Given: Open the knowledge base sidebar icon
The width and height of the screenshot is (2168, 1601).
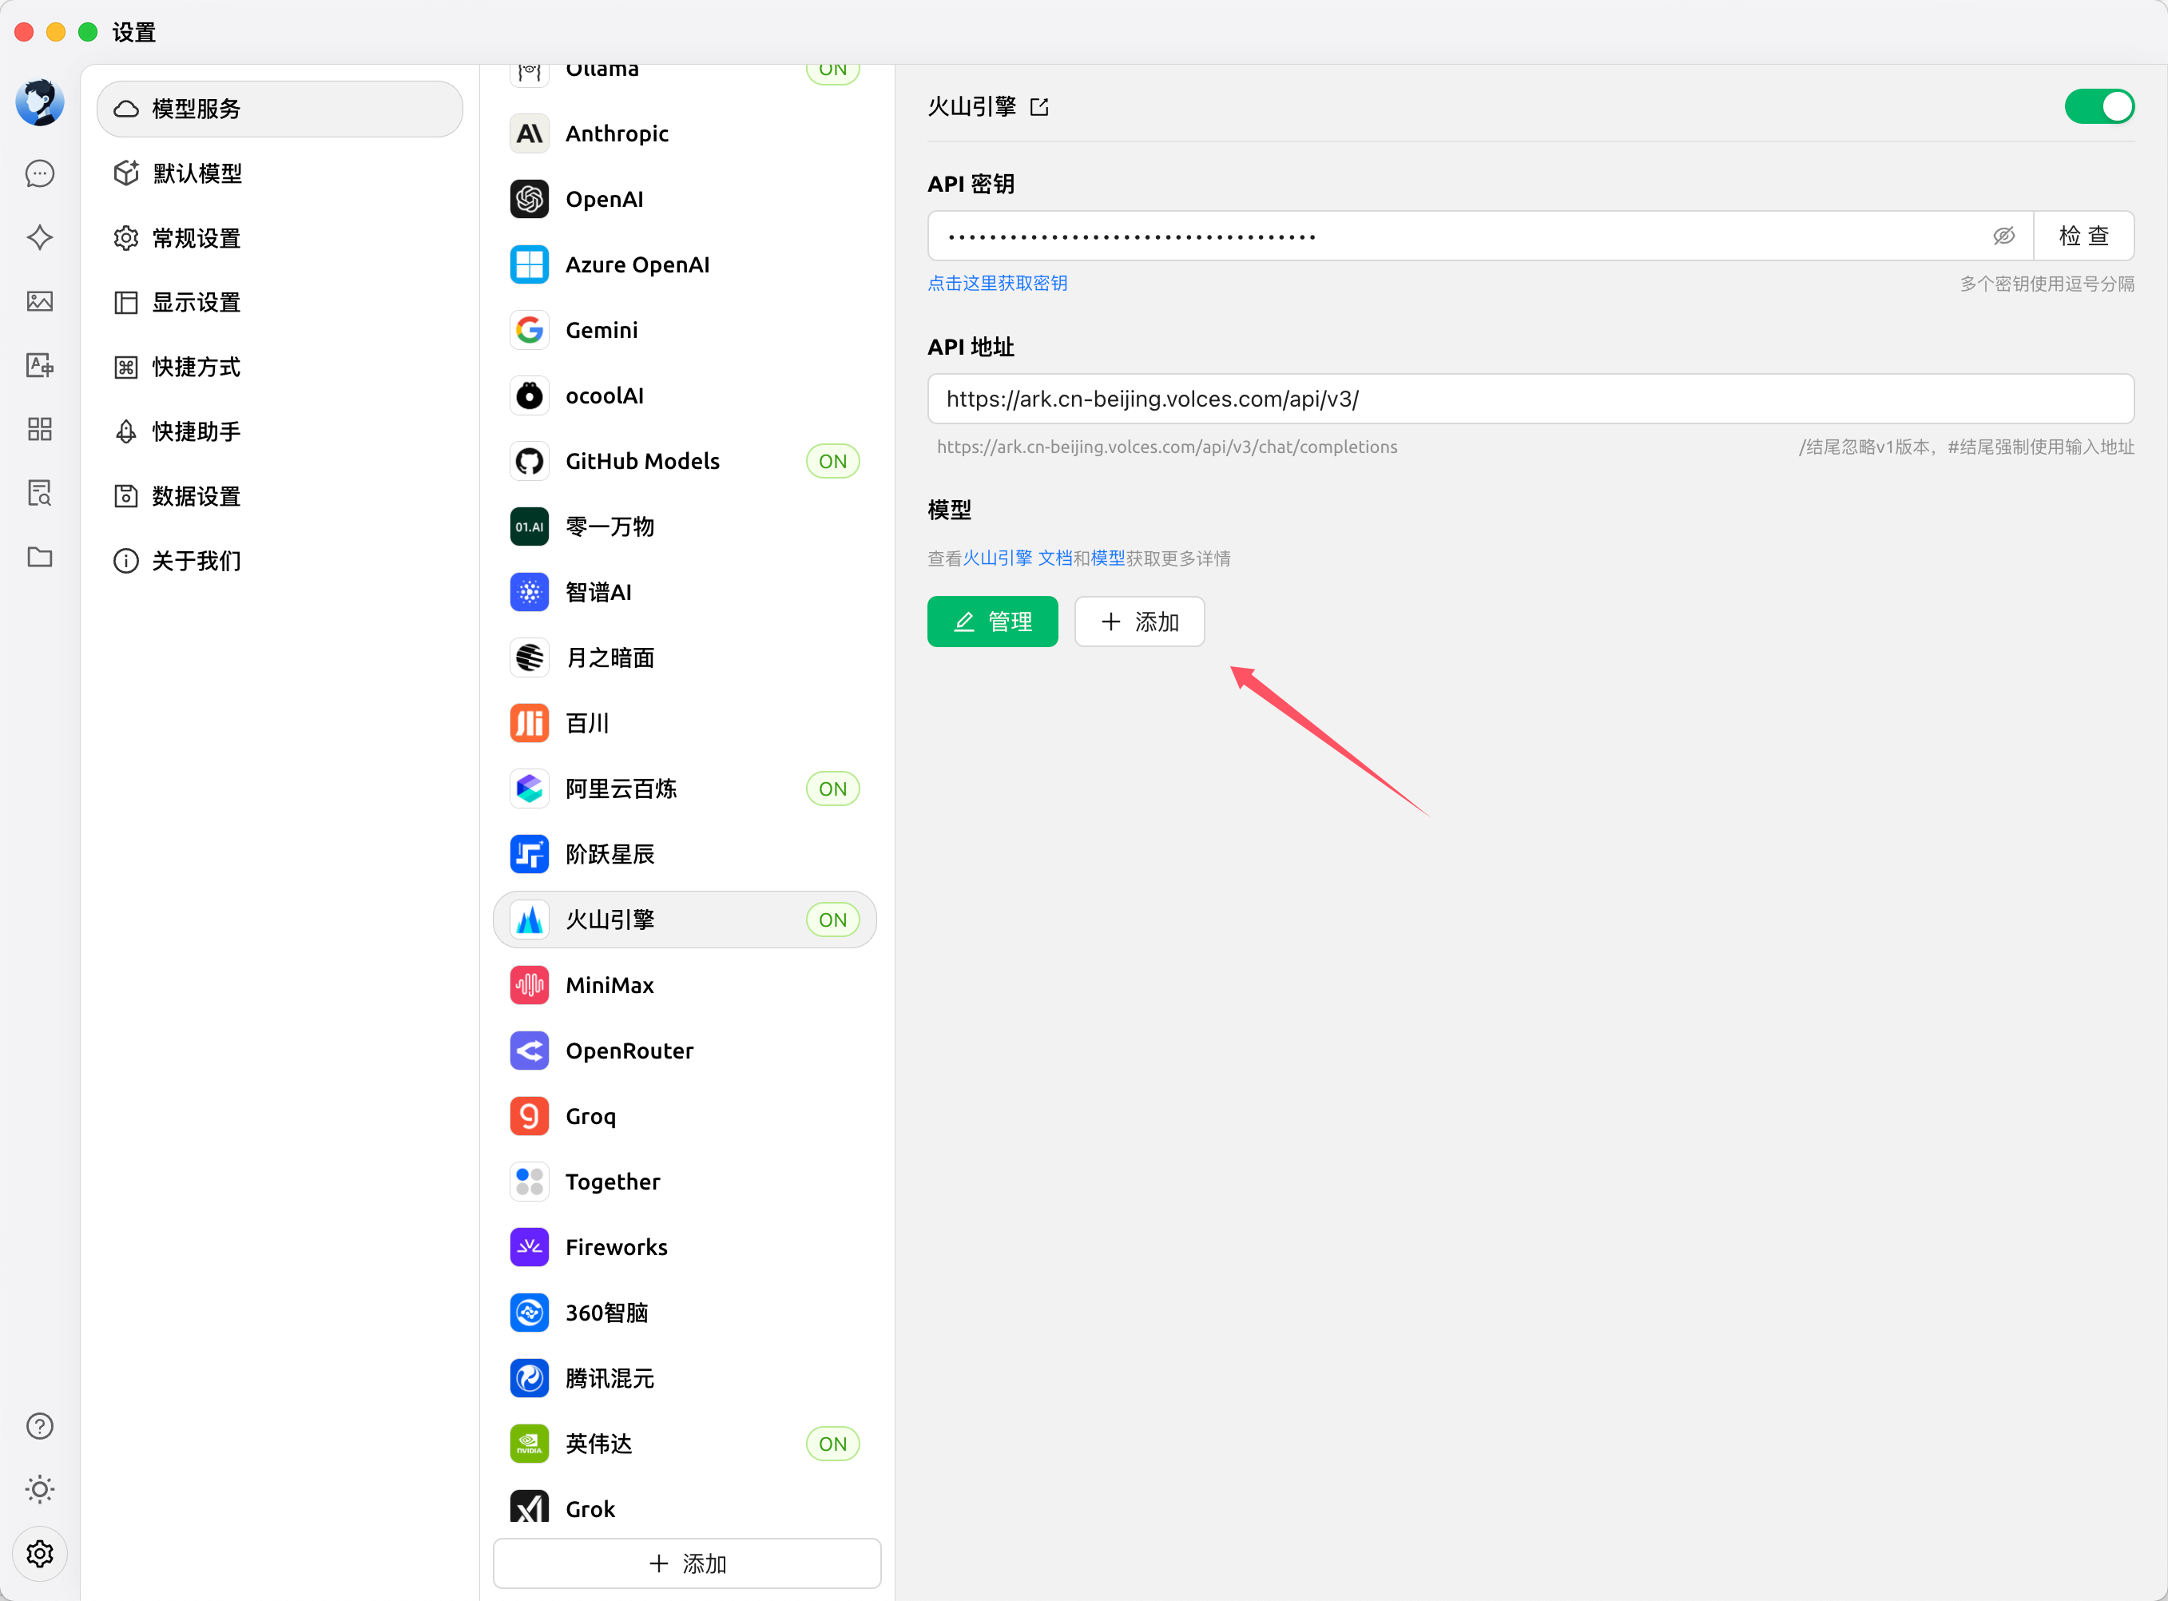Looking at the screenshot, I should [x=40, y=493].
